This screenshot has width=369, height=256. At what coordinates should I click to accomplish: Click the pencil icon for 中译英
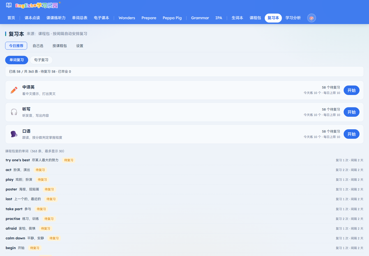[x=14, y=90]
